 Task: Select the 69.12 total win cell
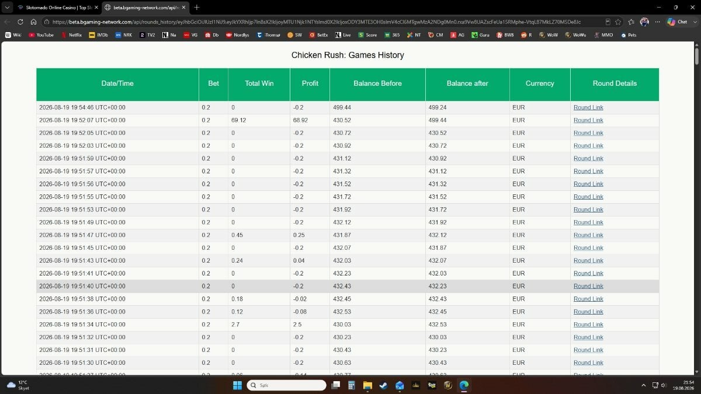(259, 120)
